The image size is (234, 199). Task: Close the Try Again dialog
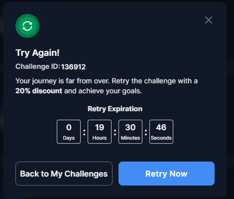(x=209, y=20)
